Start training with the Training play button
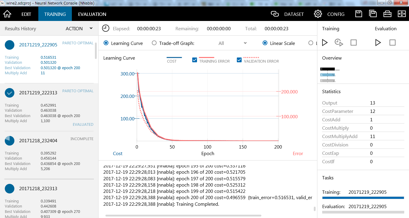This screenshot has height=218, width=409. 325,43
